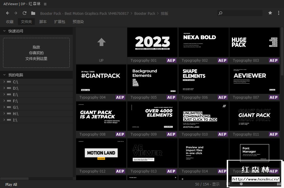Select the Typography 007 'AEVIEWER' thumbnail

pyautogui.click(x=255, y=79)
